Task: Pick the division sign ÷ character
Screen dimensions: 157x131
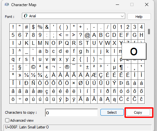Action: coord(20,100)
